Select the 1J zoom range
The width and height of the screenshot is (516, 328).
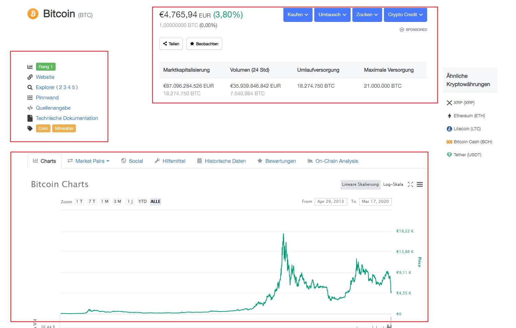click(130, 202)
